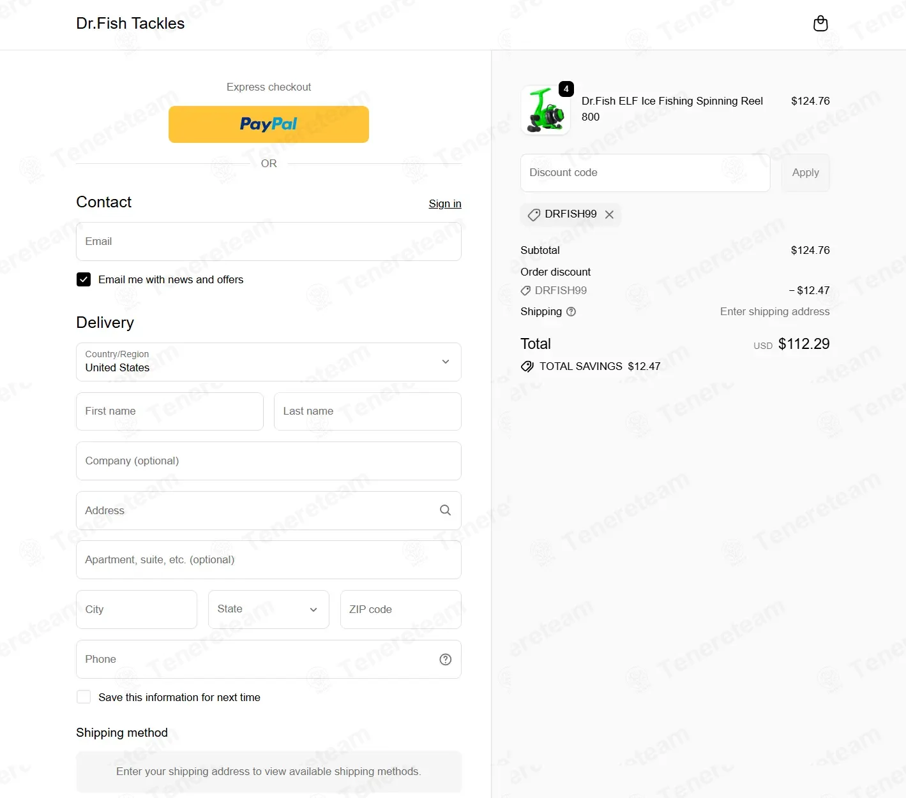Select the ZIP code field
906x798 pixels.
point(400,609)
